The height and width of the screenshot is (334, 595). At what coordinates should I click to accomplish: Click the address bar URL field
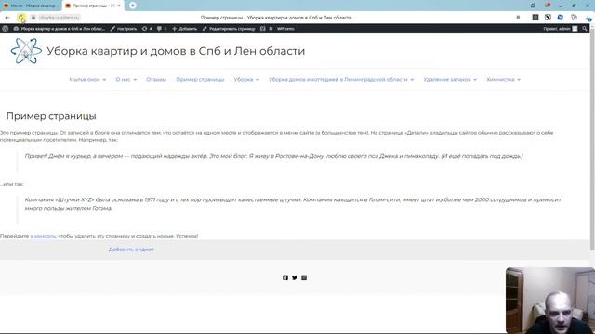(59, 18)
